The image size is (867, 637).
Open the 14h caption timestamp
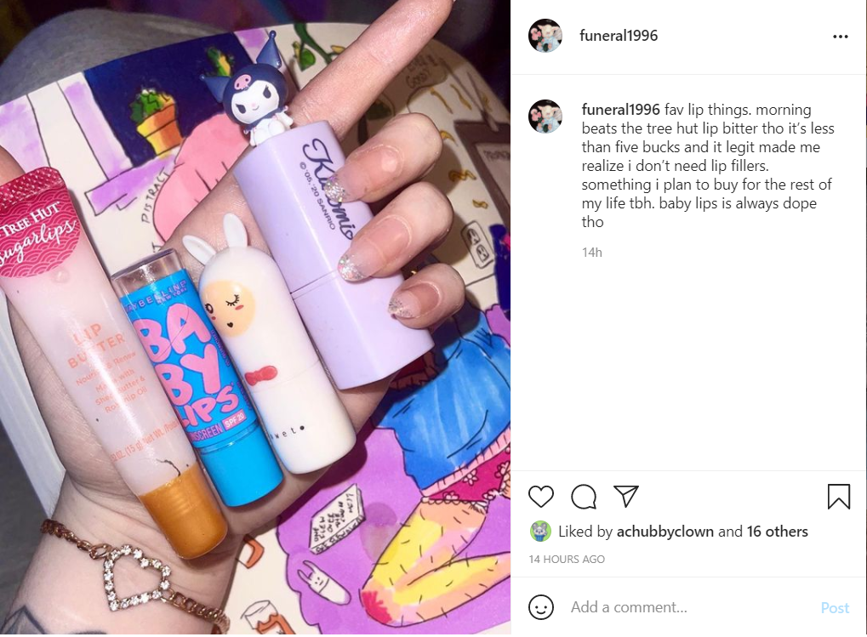tap(591, 253)
